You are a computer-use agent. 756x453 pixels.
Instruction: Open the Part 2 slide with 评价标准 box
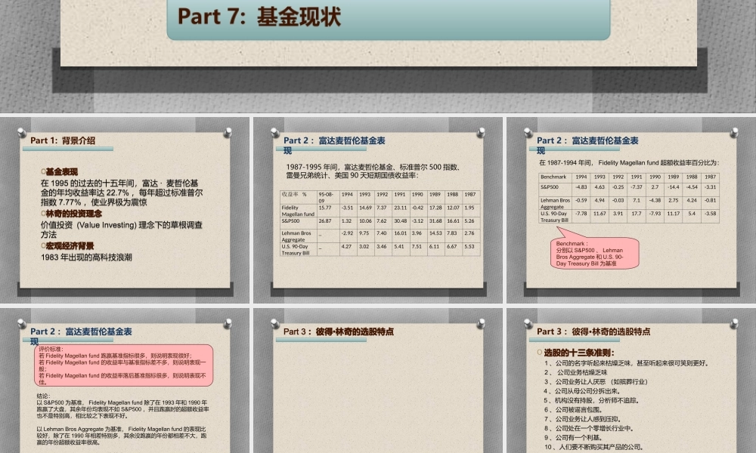[125, 381]
